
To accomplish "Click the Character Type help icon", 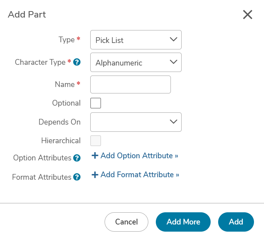I will pos(77,62).
